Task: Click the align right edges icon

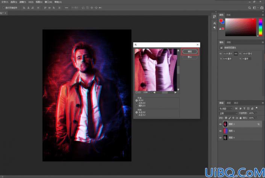Action: pyautogui.click(x=33, y=8)
